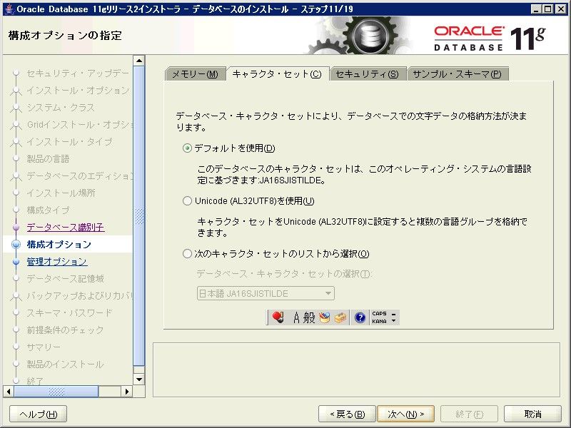Go to the 'データベース識別子' step link
The image size is (571, 428).
(66, 228)
